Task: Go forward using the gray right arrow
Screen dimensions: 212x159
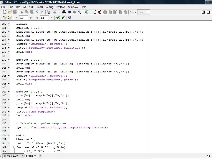Action: point(74,12)
